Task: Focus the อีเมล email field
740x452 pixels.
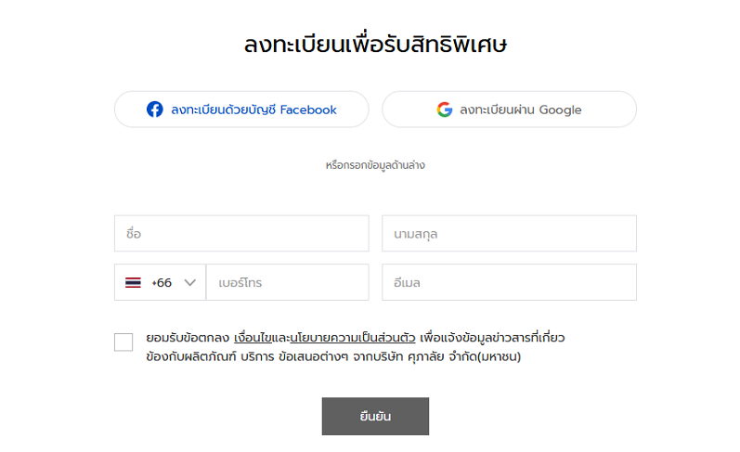Action: point(509,282)
